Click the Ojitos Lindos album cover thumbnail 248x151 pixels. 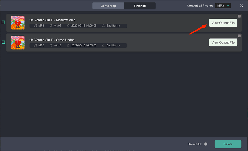[18, 42]
